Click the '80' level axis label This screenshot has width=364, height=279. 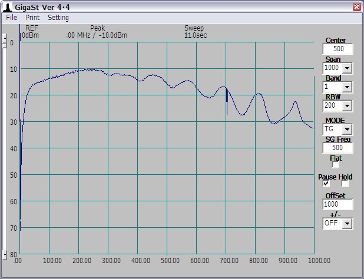14,254
